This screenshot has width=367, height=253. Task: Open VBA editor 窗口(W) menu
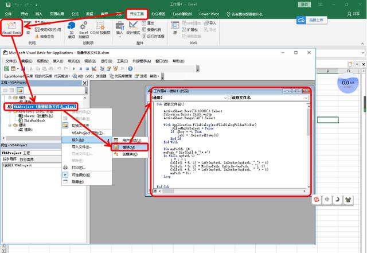[162, 61]
